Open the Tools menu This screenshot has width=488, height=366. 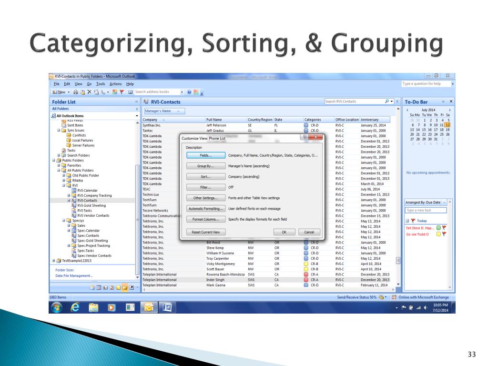(x=100, y=84)
